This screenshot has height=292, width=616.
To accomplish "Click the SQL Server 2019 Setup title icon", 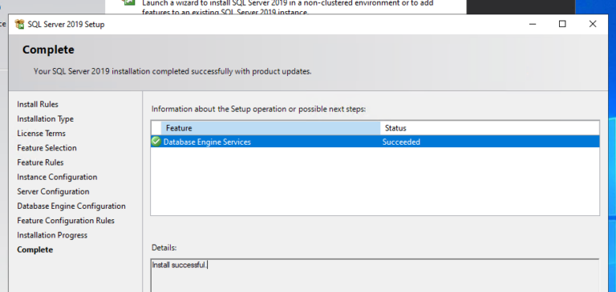I will (x=19, y=24).
